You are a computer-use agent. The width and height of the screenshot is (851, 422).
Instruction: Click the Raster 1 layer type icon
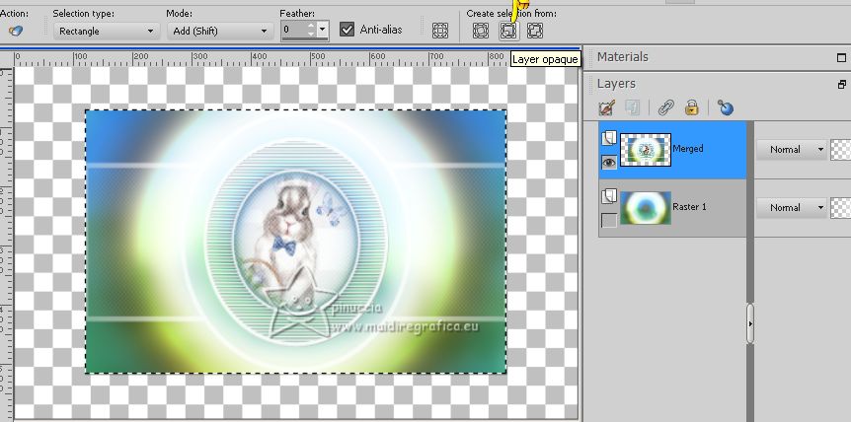pyautogui.click(x=609, y=196)
